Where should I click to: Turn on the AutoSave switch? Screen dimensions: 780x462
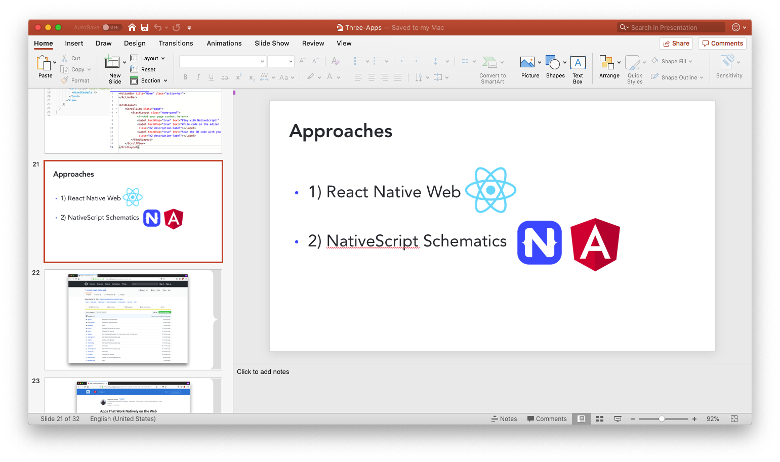(111, 27)
